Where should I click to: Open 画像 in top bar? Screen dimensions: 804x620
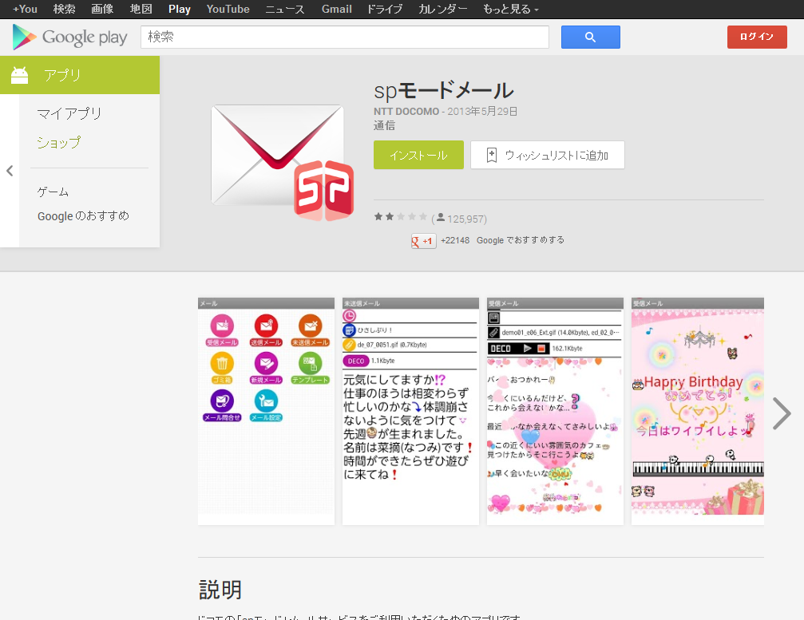point(102,10)
